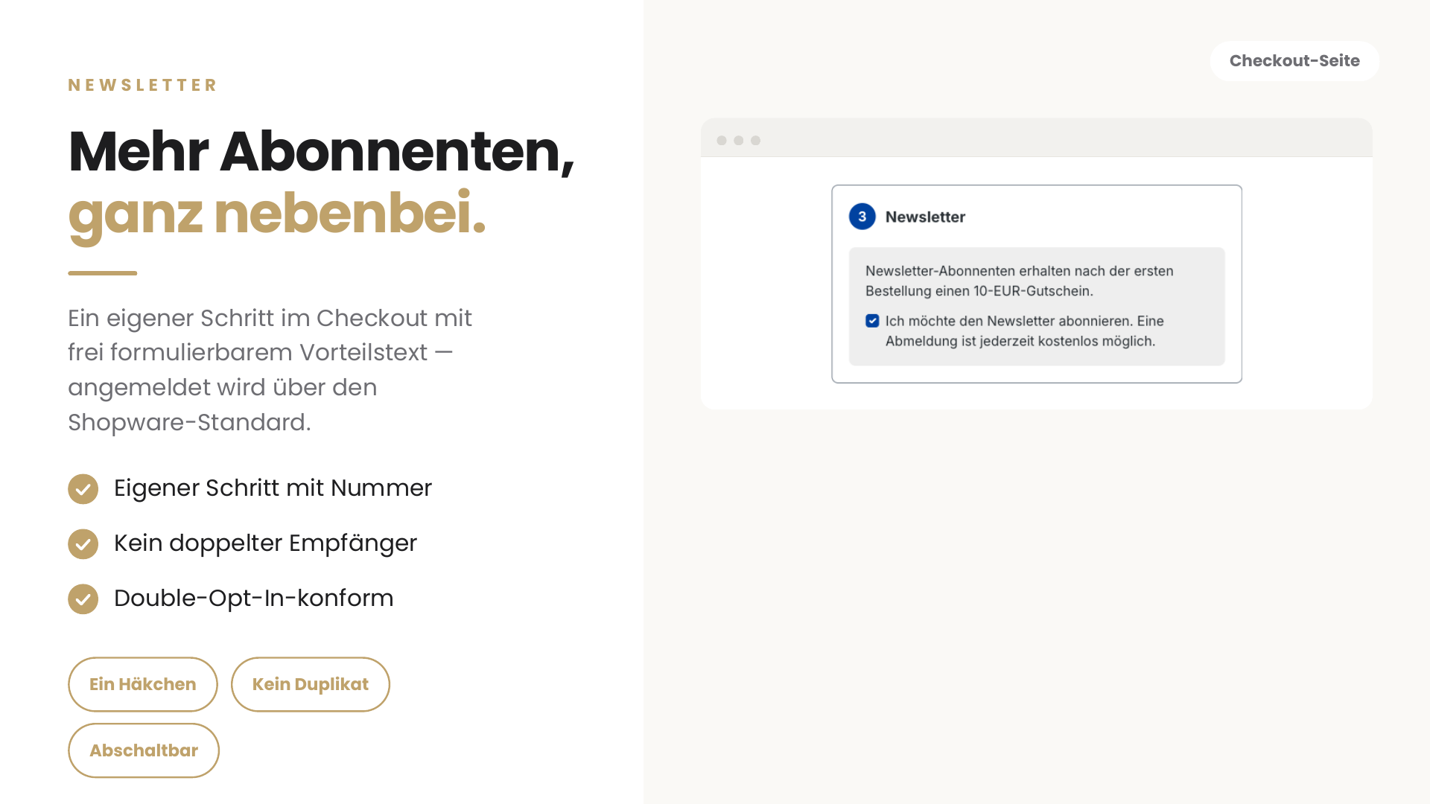This screenshot has height=804, width=1430.
Task: Toggle the newsletter subscription checkbox
Action: [x=872, y=321]
